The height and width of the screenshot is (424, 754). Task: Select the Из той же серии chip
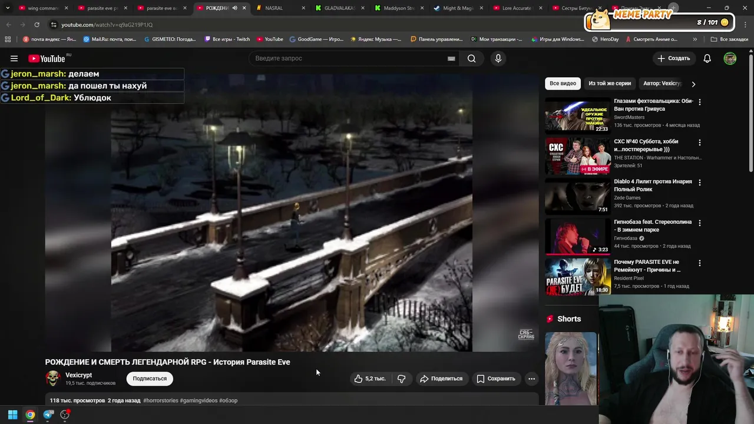point(609,84)
